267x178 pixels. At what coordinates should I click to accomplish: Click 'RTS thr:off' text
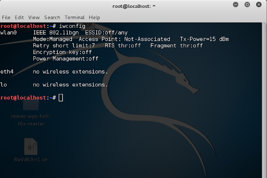coord(123,46)
